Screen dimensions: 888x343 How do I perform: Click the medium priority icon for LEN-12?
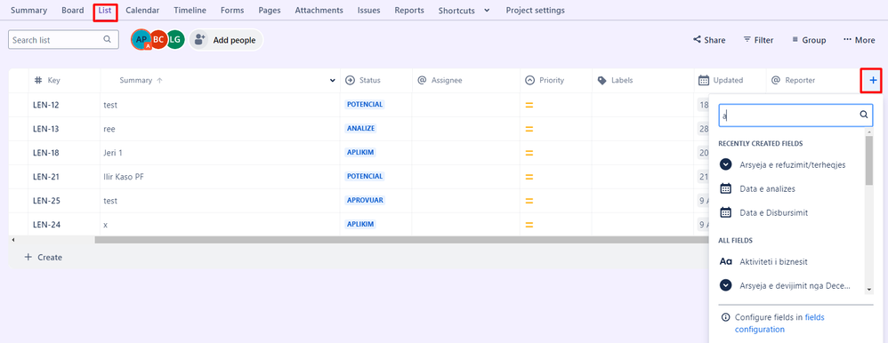529,105
